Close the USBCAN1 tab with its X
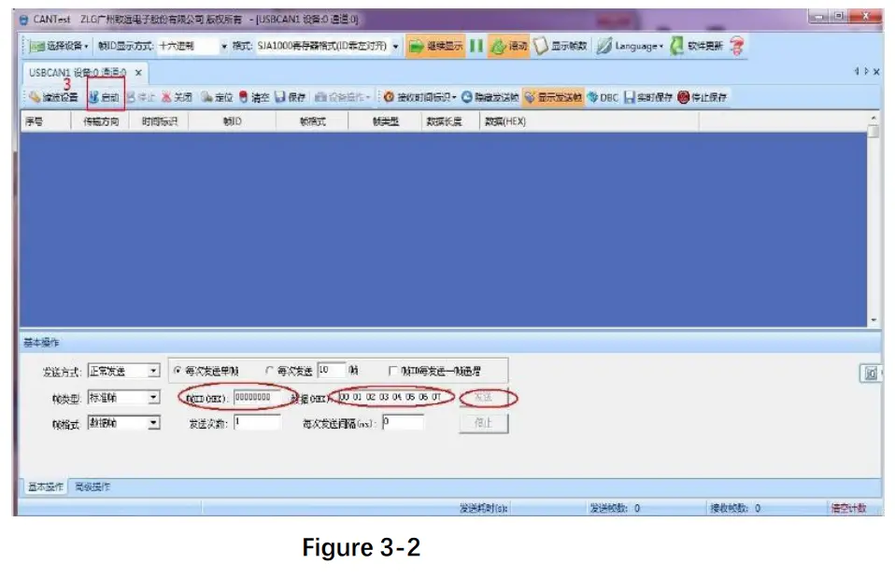This screenshot has height=578, width=895. 138,73
